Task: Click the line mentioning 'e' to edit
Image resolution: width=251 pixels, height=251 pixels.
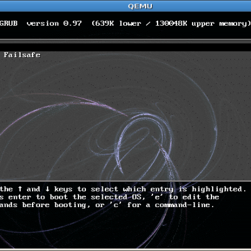Action: pyautogui.click(x=110, y=197)
